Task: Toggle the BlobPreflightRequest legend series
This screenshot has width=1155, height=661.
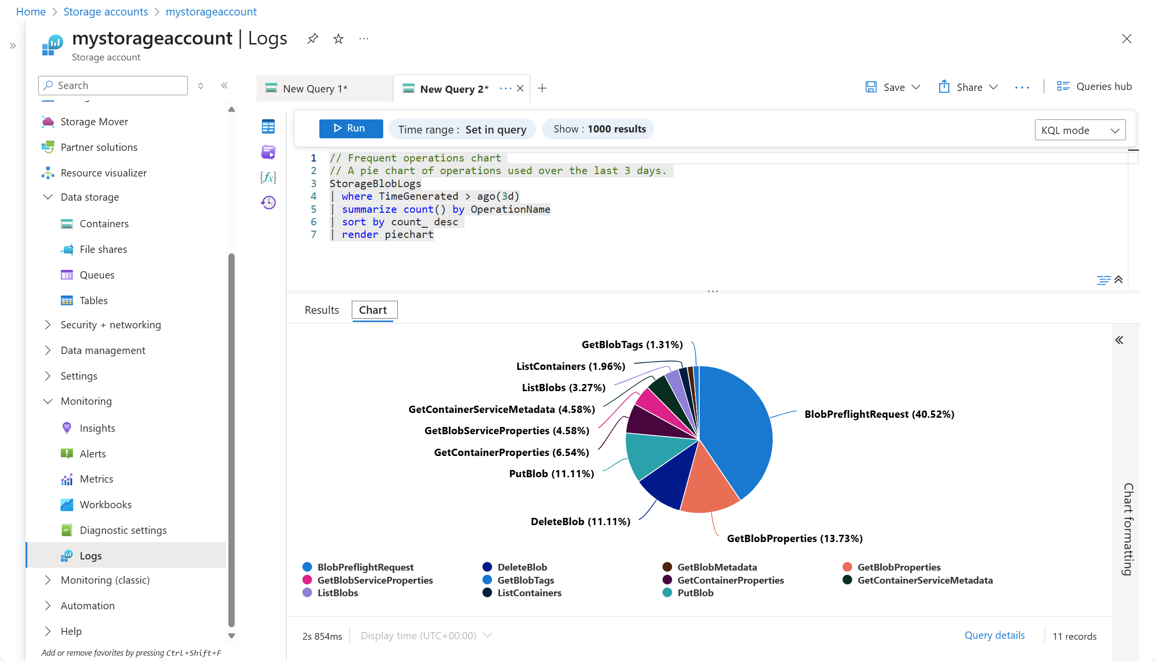Action: [358, 567]
